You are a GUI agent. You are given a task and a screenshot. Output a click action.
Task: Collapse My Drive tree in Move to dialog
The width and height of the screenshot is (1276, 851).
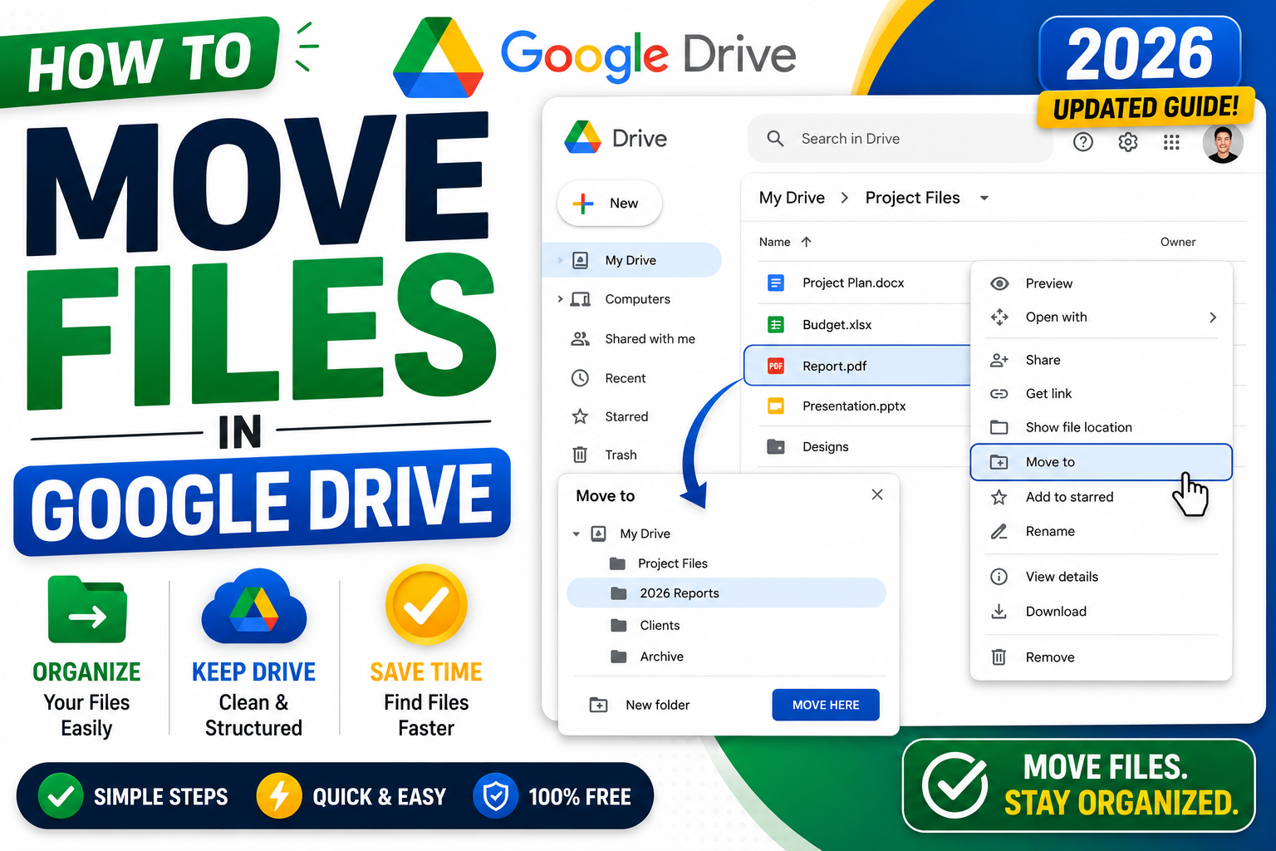coord(577,534)
